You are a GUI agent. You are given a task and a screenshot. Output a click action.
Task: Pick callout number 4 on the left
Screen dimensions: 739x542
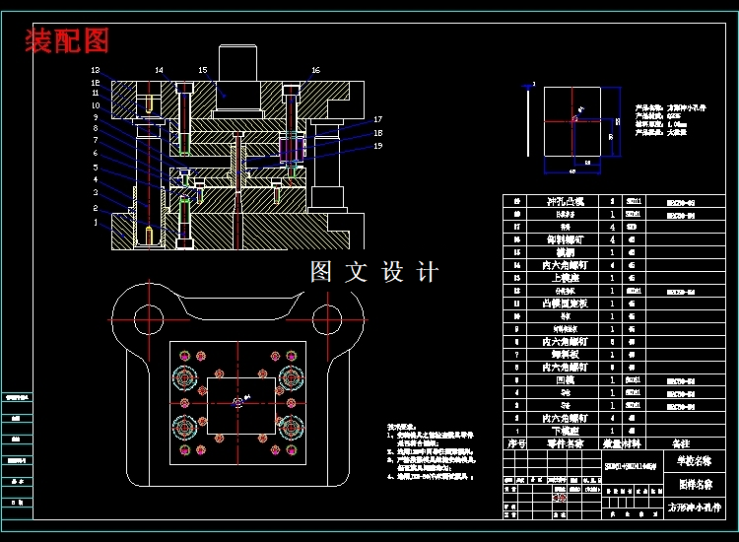(x=96, y=179)
